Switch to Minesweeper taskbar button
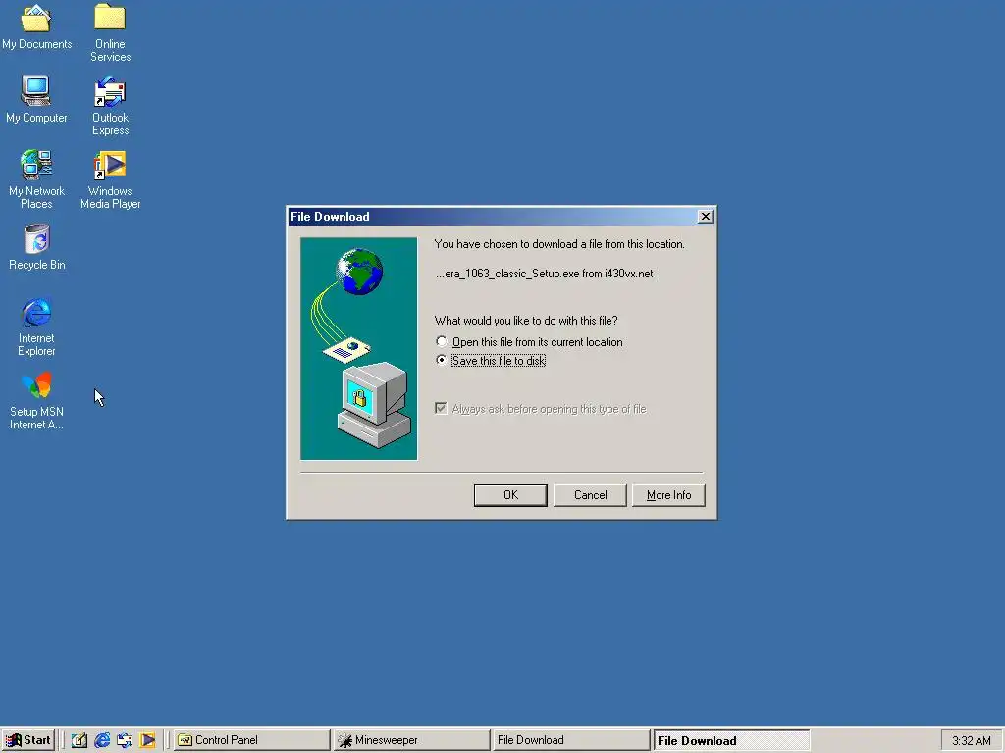 411,740
